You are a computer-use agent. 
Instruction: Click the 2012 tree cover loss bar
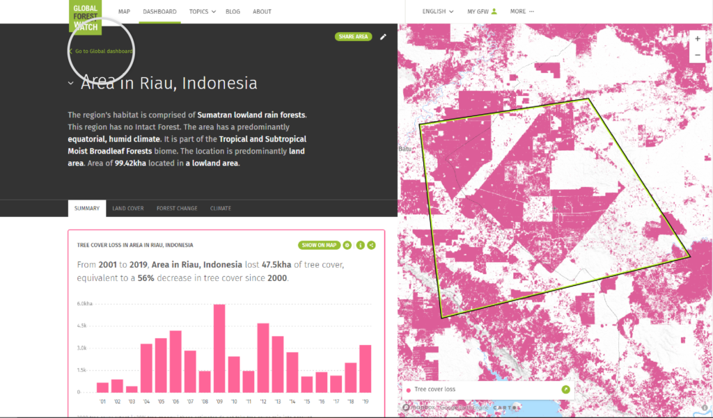pyautogui.click(x=263, y=358)
